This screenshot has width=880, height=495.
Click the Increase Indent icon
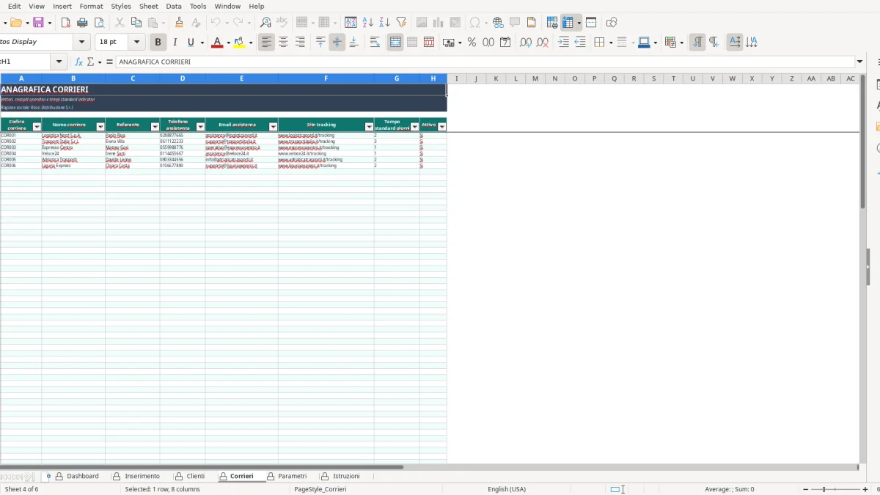click(x=563, y=43)
